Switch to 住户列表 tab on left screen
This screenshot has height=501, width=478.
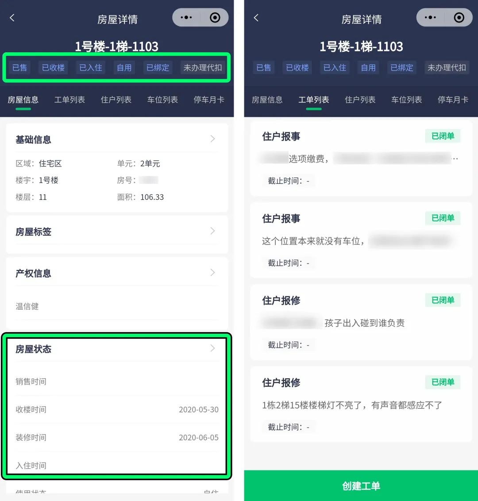pos(116,100)
